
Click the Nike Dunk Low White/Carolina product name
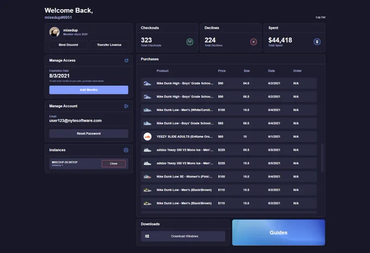click(x=185, y=110)
